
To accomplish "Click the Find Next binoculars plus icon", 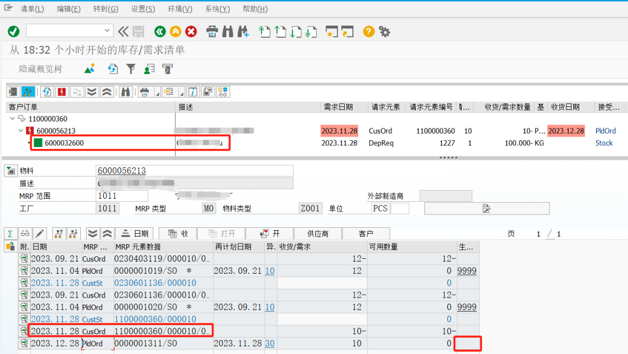I will (x=243, y=31).
